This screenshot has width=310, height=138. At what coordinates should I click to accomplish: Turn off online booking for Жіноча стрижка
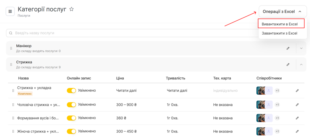(71, 131)
